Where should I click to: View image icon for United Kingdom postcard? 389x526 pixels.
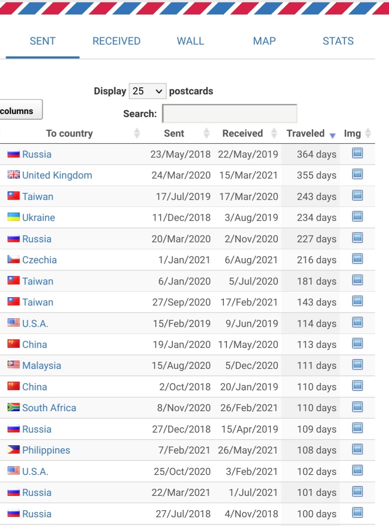[358, 174]
